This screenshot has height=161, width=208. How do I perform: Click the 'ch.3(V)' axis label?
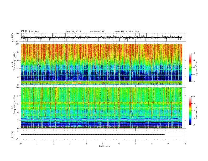tap(13, 135)
